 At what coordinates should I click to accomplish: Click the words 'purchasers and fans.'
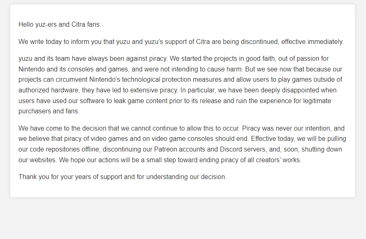point(49,111)
